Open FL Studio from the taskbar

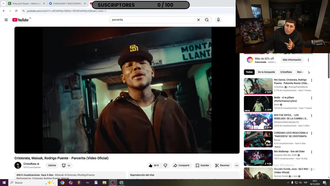pos(79,183)
